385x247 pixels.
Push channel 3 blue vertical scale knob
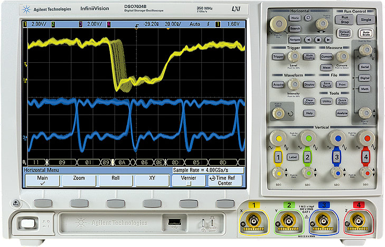pos(338,138)
